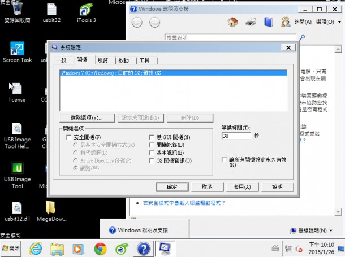
Task: Open 詢問(A) in Help toolbar
Action: click(303, 22)
